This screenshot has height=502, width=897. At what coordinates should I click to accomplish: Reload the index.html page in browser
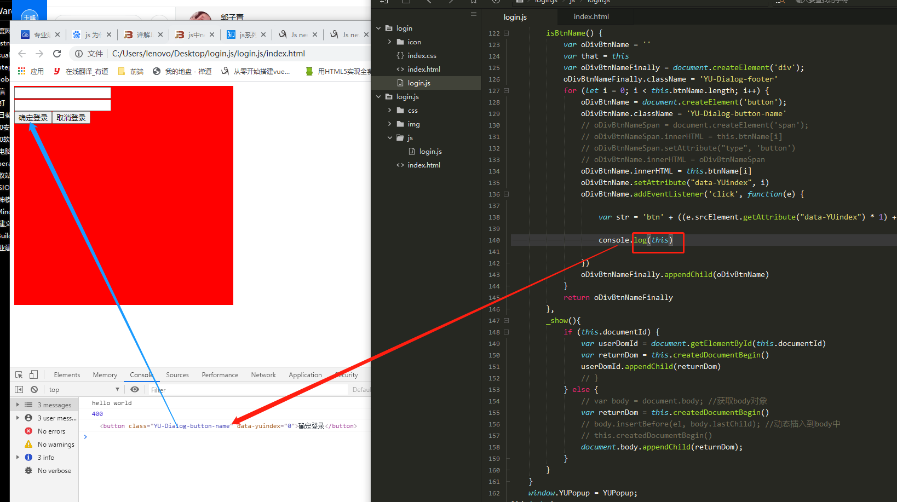click(x=57, y=54)
